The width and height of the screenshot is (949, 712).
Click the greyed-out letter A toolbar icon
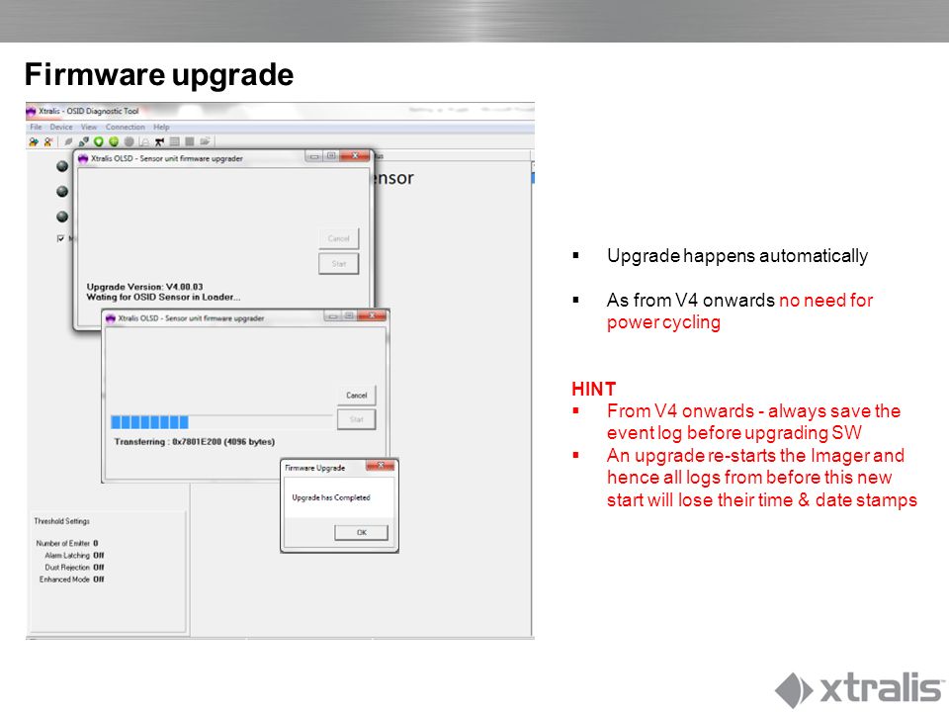tap(144, 141)
